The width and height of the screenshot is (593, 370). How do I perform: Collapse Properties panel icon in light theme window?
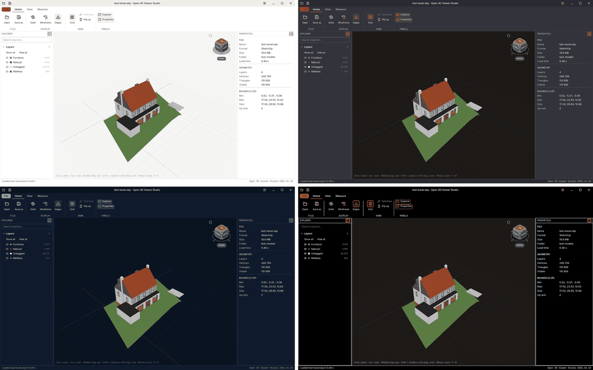click(x=291, y=34)
